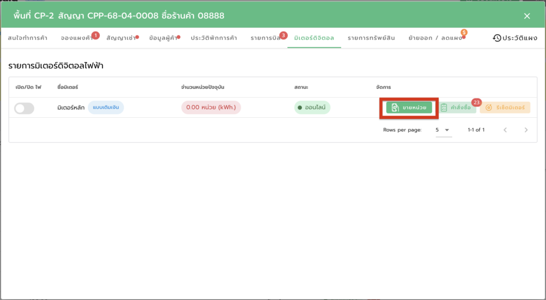
Task: Switch to จองแผงค้า tab
Action: point(76,38)
